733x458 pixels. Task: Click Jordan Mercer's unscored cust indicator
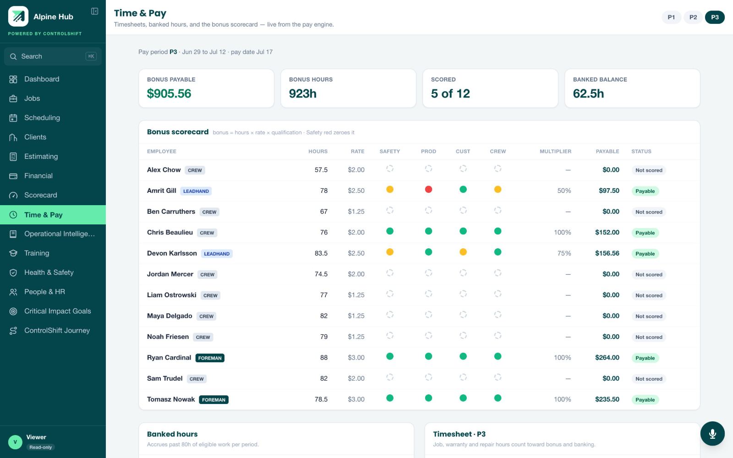pyautogui.click(x=463, y=273)
